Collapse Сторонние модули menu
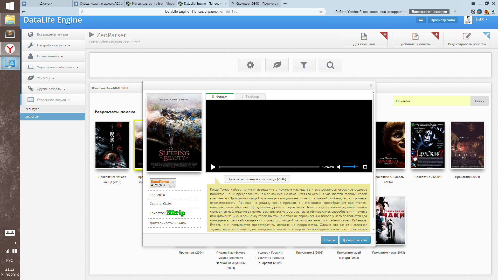This screenshot has width=498, height=280. [53, 100]
